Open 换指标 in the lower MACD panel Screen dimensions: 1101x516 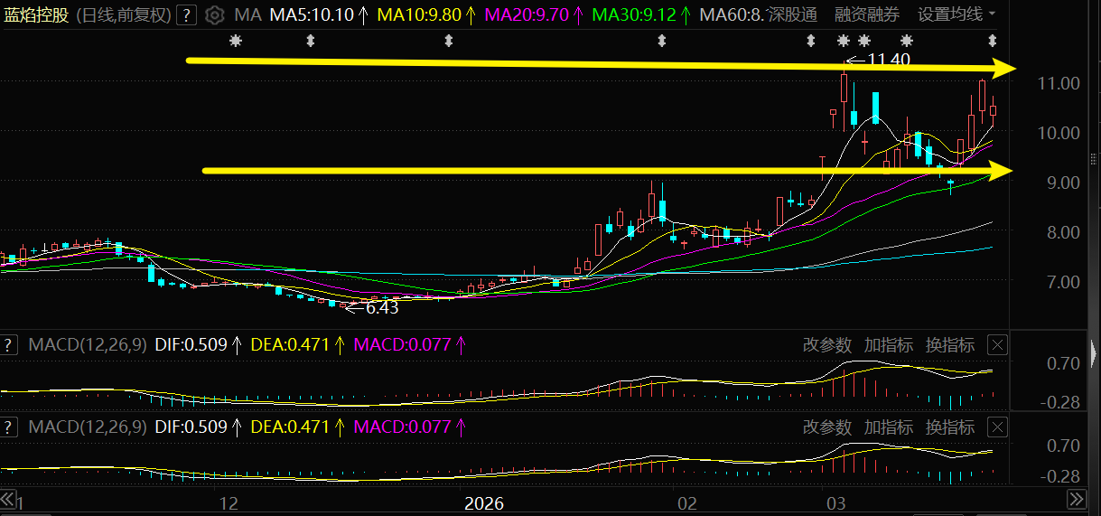click(x=950, y=427)
